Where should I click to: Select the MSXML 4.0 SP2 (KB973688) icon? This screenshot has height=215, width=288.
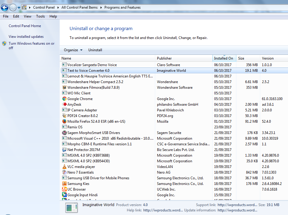point(64,155)
